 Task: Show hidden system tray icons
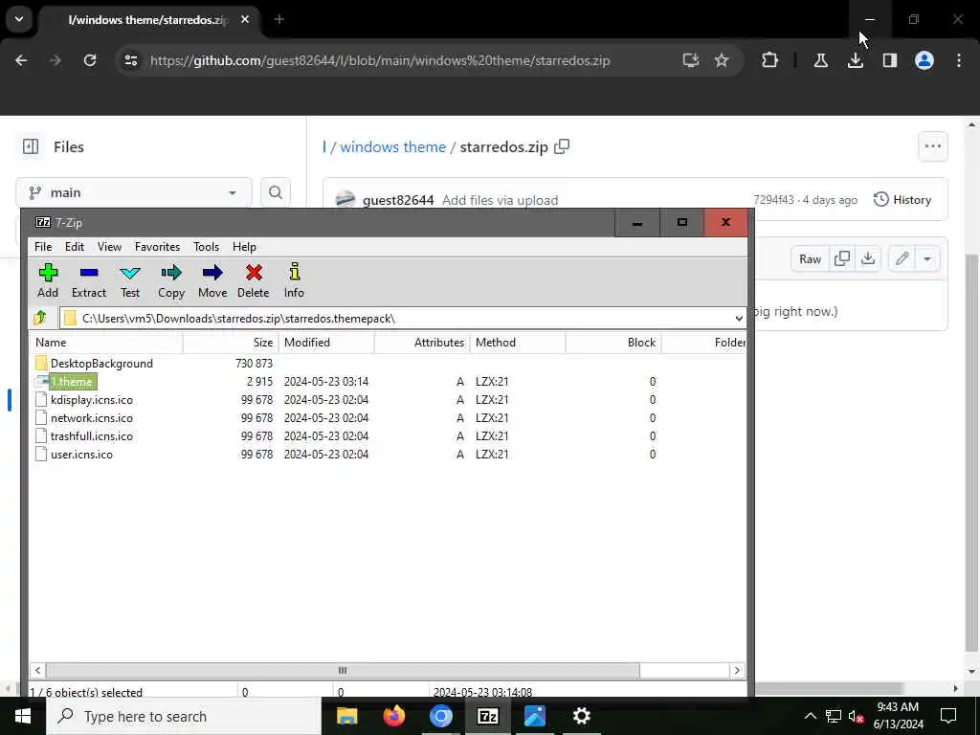pos(810,716)
